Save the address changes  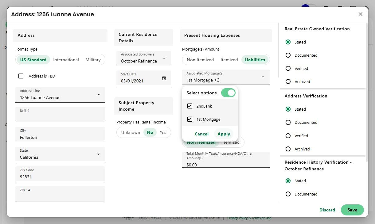(352, 210)
